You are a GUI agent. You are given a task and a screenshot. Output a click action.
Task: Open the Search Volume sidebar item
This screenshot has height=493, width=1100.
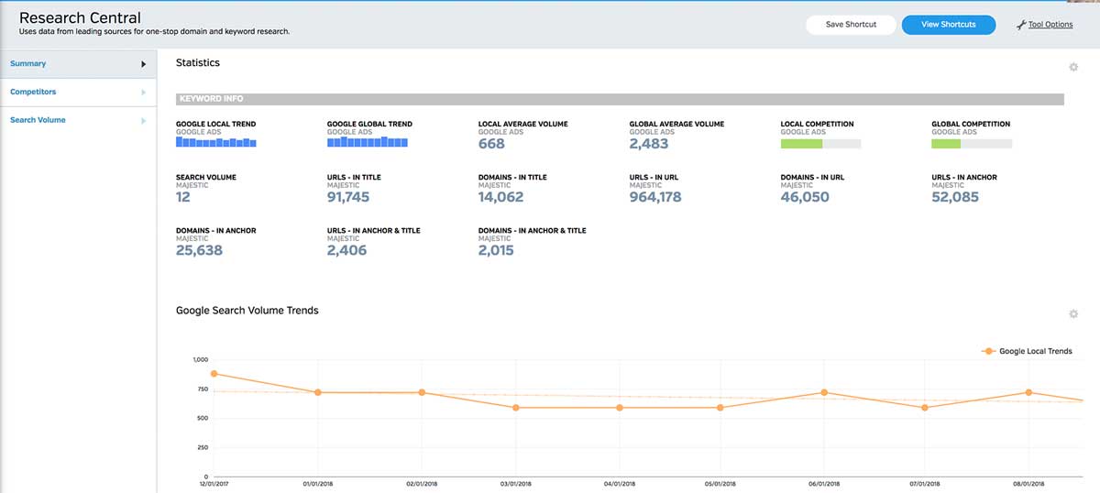coord(78,120)
